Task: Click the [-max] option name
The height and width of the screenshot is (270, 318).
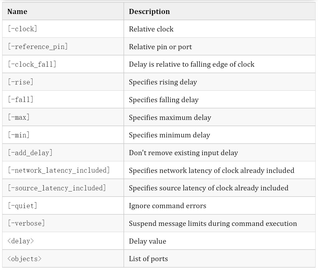Action: pos(19,117)
